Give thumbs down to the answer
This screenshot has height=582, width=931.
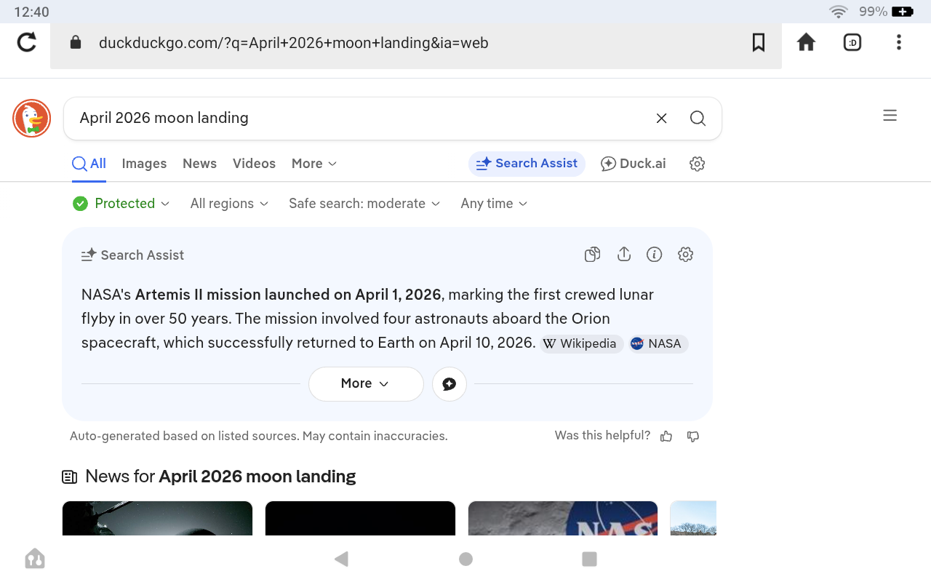click(x=693, y=436)
